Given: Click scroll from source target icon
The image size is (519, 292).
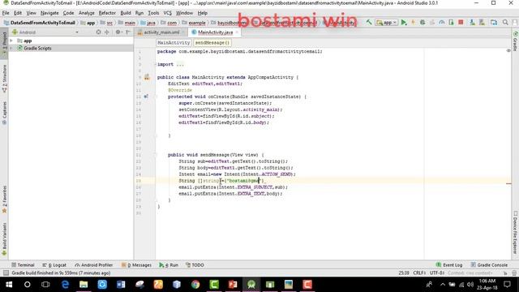Looking at the screenshot, I should click(98, 32).
